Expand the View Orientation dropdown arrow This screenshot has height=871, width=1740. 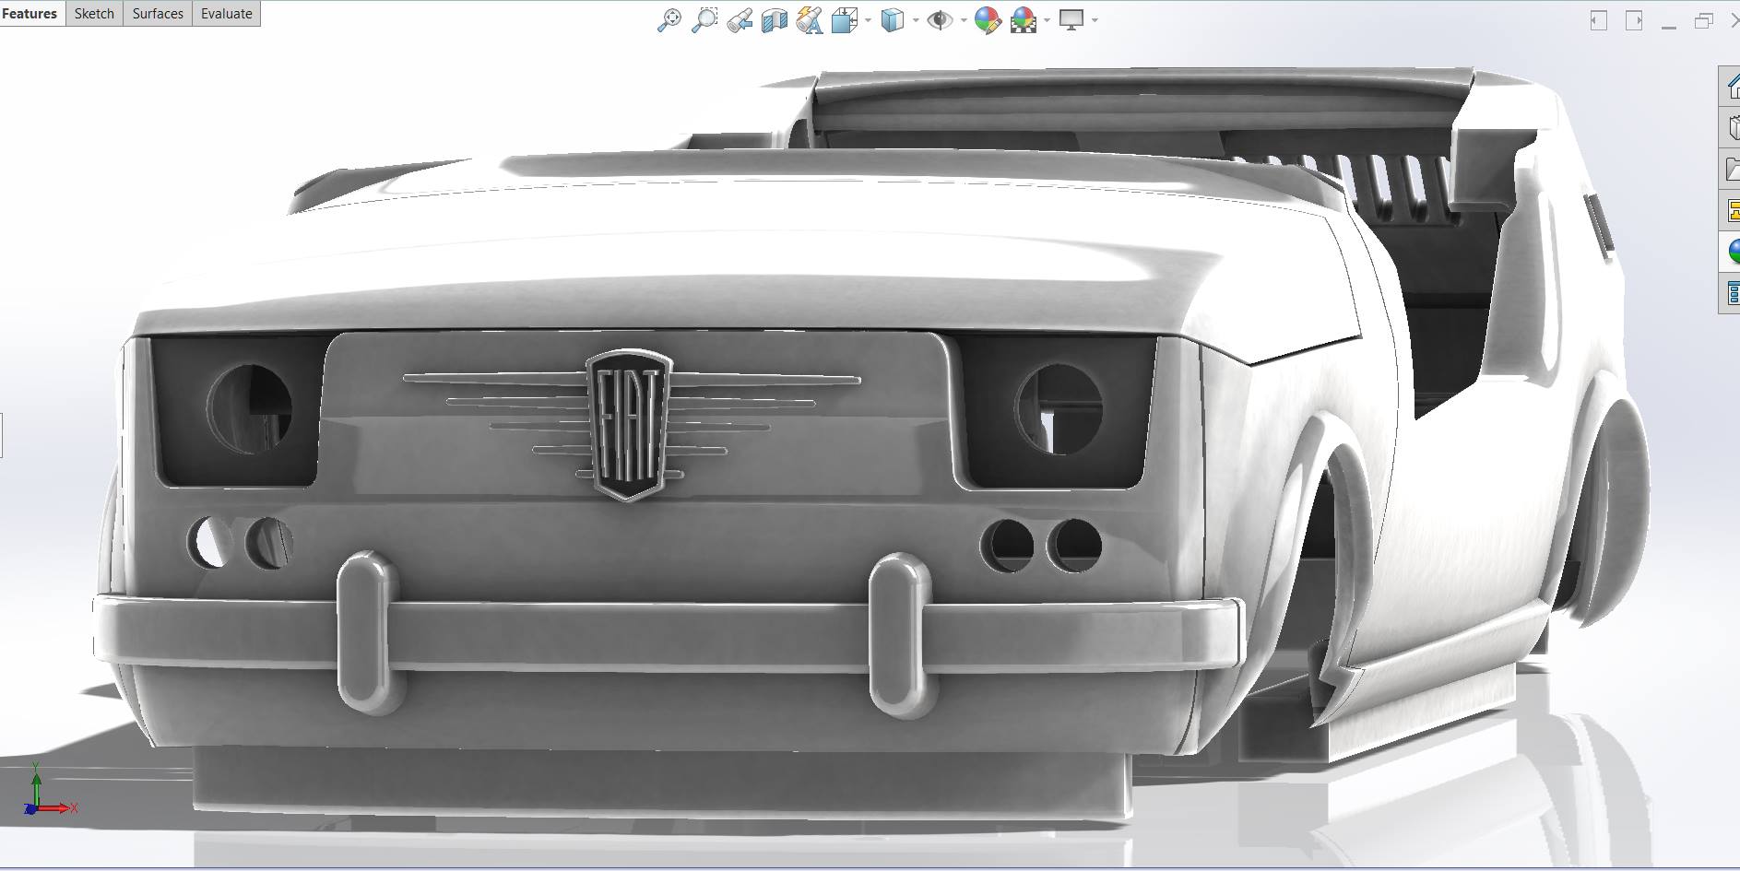coord(869,20)
